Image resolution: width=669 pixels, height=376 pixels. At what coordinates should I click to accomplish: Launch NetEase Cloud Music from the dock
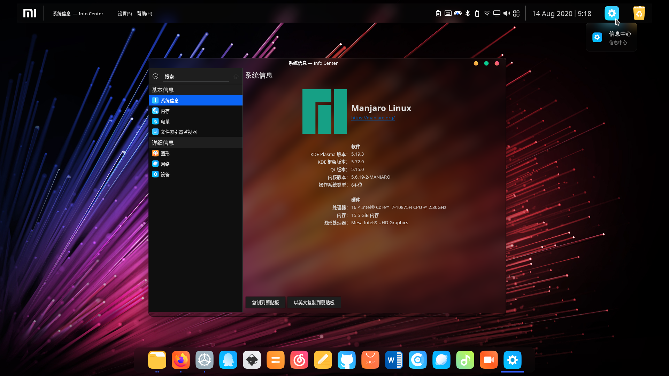(x=299, y=360)
